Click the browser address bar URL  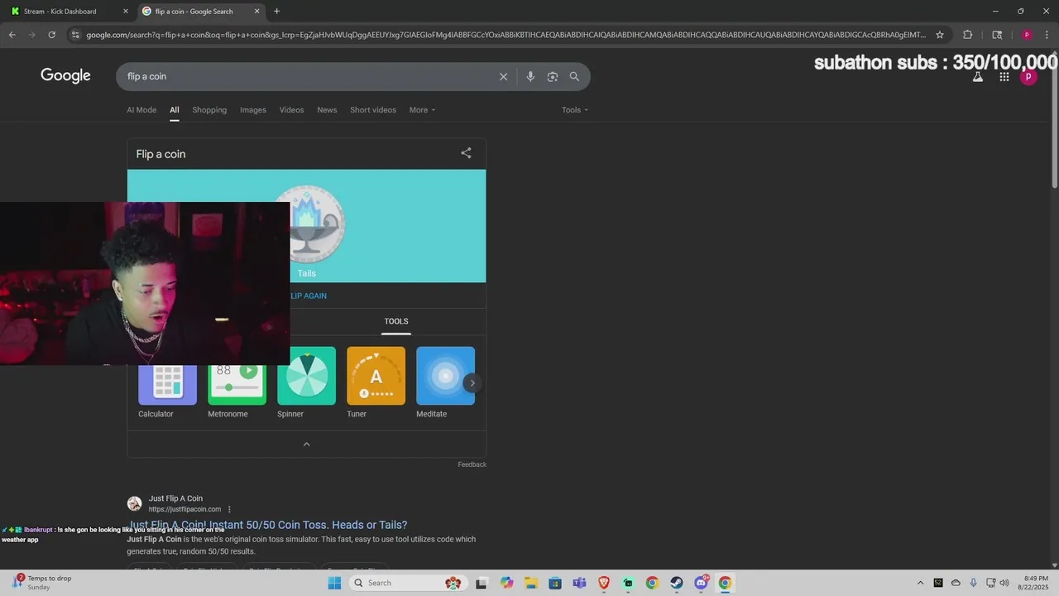click(505, 35)
